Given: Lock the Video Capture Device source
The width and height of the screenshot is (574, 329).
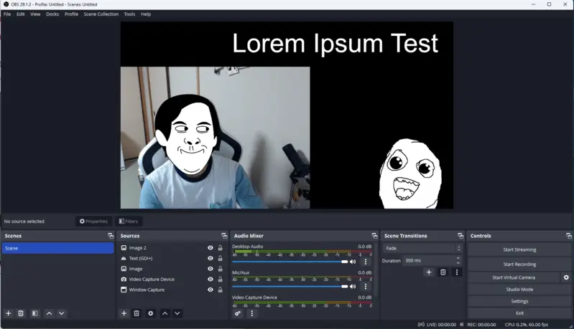Looking at the screenshot, I should coord(221,280).
